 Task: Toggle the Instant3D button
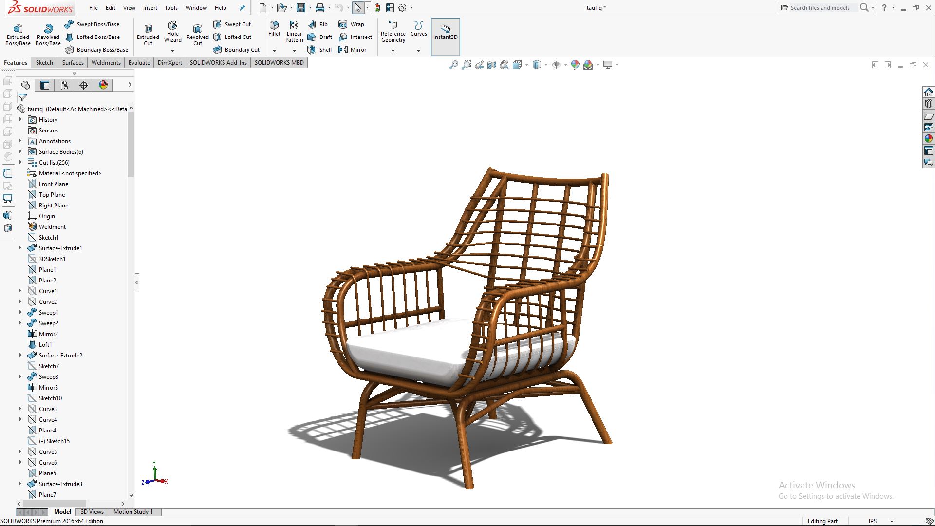[x=445, y=37]
